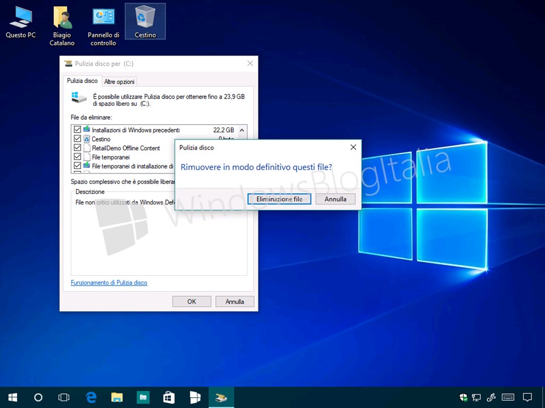Select the RetailDemo Offline Content row text
545x408 pixels.
pos(126,148)
